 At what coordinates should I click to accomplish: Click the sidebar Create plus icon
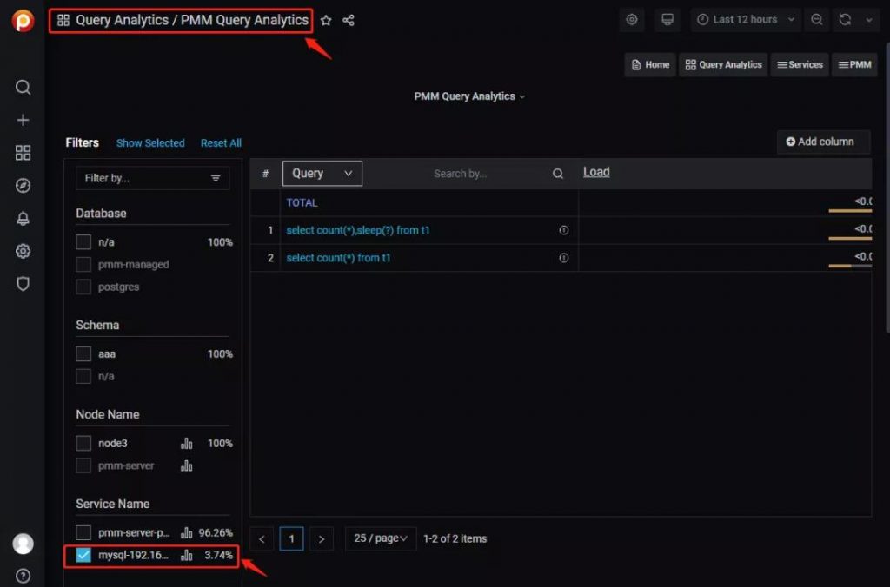coord(23,120)
